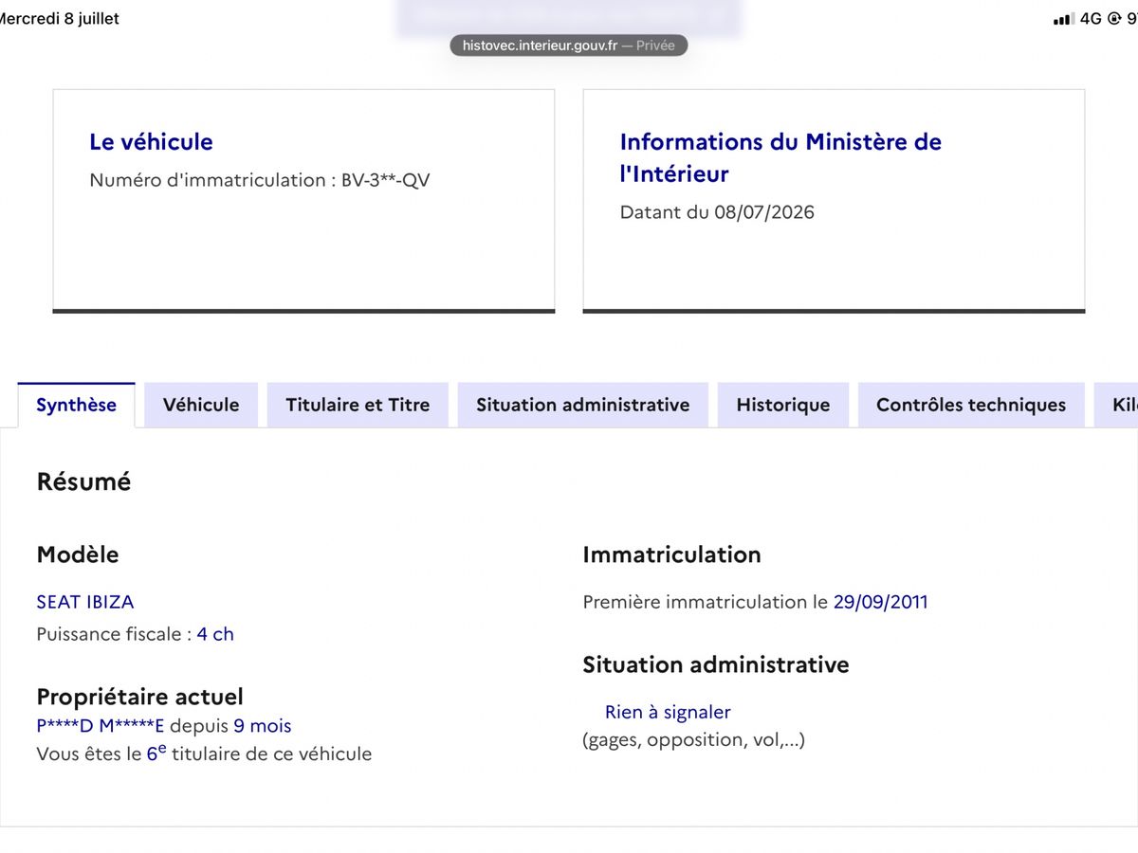
Task: Go to the Contrôles techniques tab
Action: tap(971, 405)
